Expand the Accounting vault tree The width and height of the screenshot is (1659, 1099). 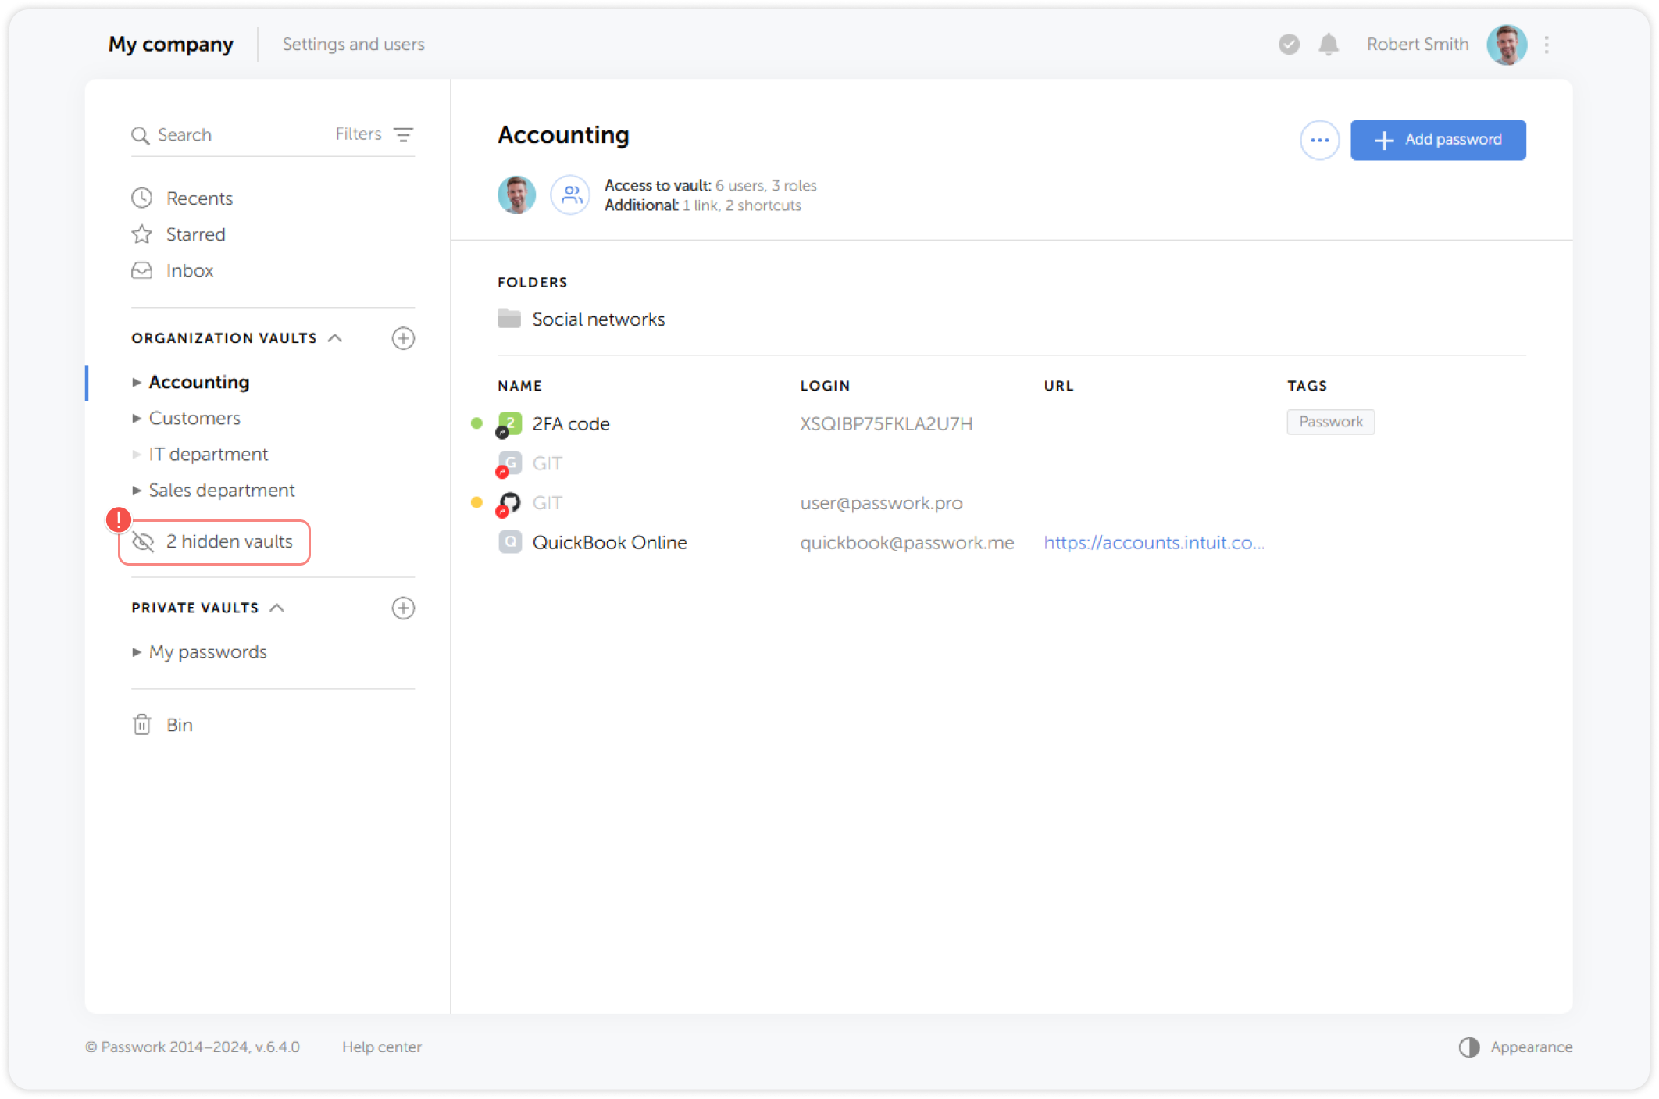pos(137,382)
